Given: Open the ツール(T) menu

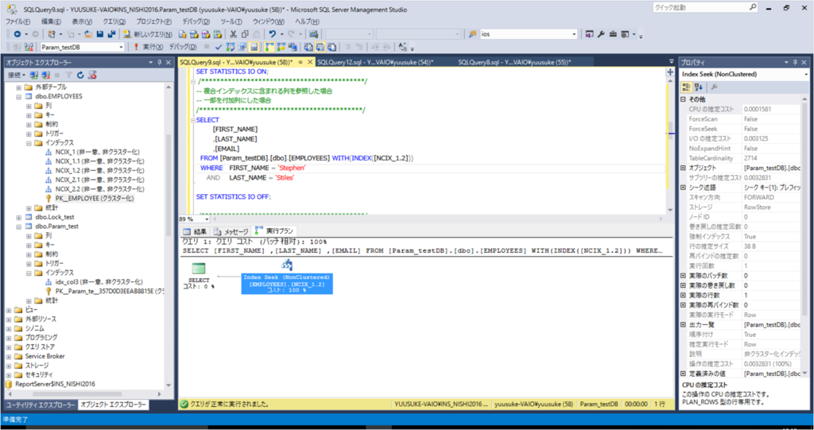Looking at the screenshot, I should pos(231,21).
